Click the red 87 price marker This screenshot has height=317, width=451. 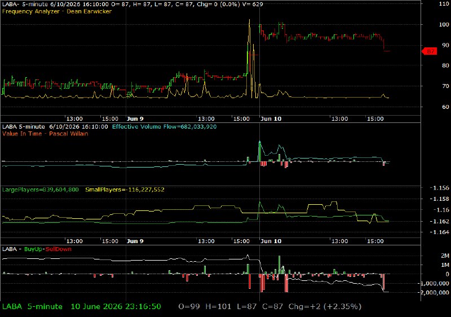[430, 51]
